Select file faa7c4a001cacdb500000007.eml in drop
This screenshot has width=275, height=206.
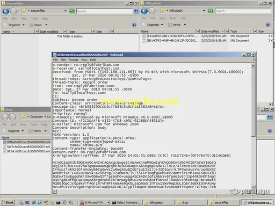(27, 147)
